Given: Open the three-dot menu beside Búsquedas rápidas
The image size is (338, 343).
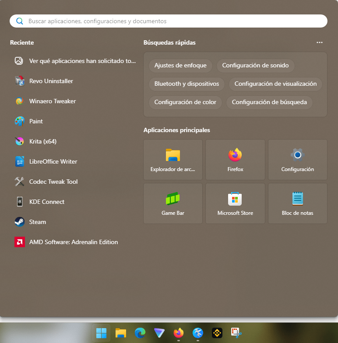Looking at the screenshot, I should [320, 42].
